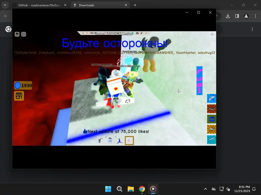Screen dimensions: 261x195
Task: Open the round three-dot options icon
Action: (212, 34)
